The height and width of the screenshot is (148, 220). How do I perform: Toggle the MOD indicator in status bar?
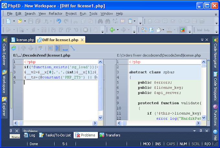pyautogui.click(x=147, y=144)
